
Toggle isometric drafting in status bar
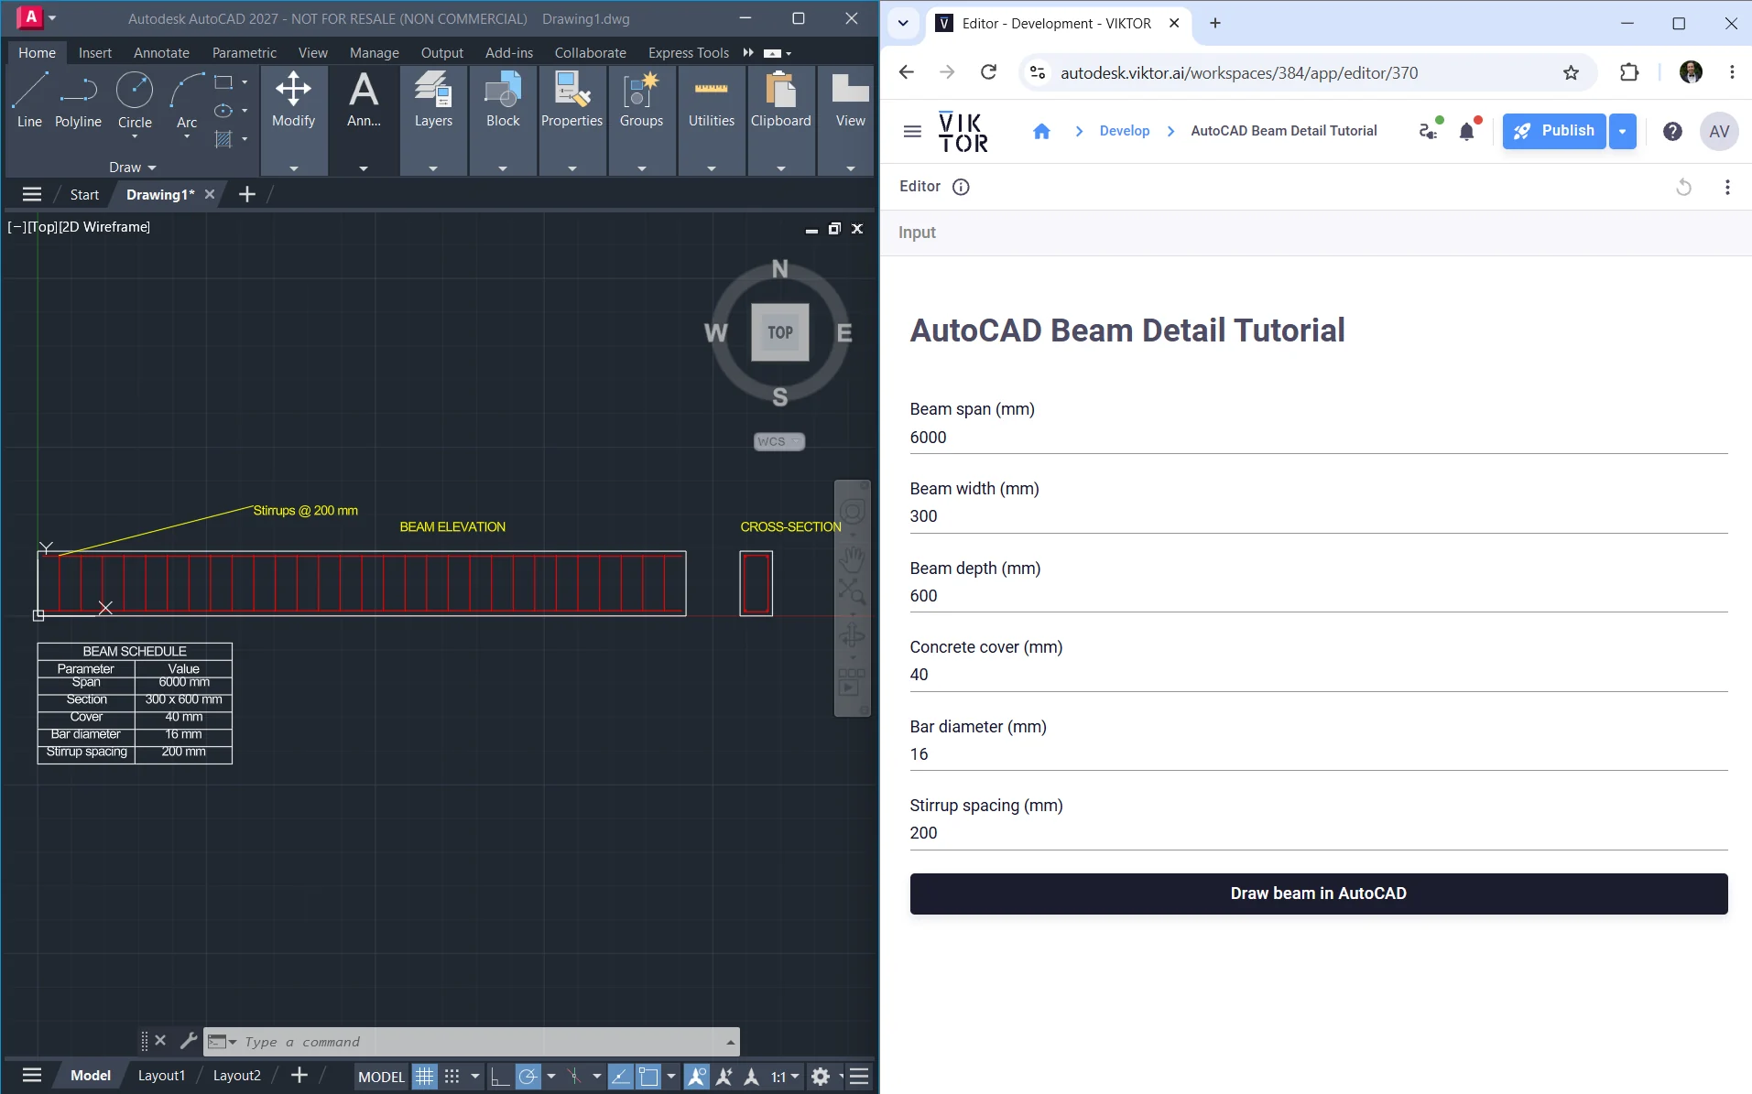pyautogui.click(x=574, y=1076)
